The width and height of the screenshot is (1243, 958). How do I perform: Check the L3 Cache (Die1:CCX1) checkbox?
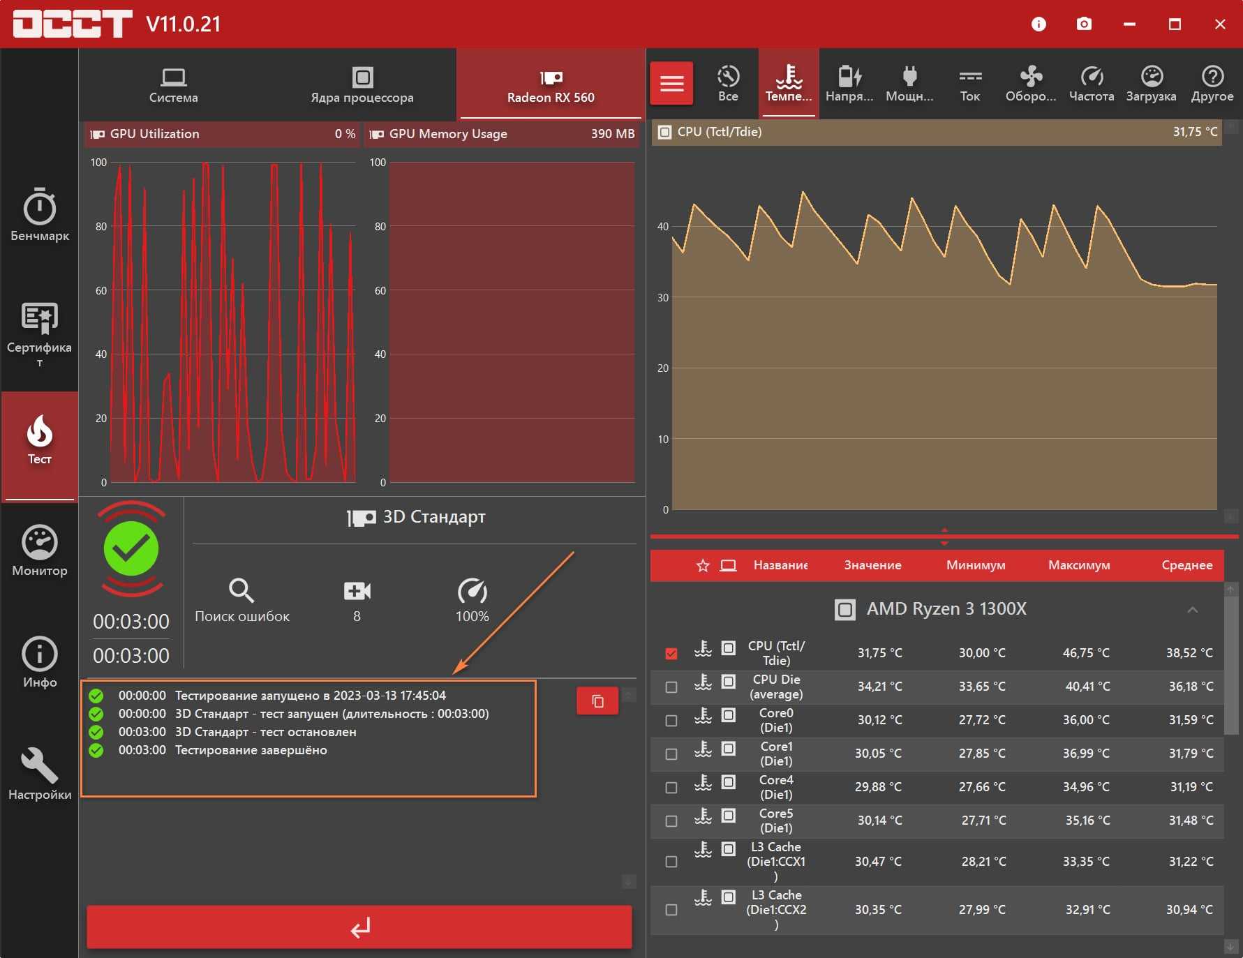(x=671, y=862)
